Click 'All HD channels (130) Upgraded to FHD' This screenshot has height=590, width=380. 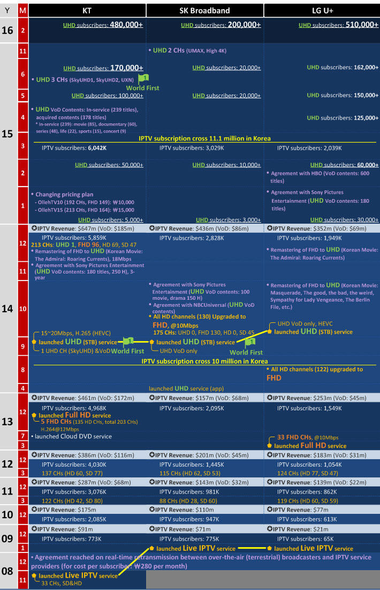click(197, 321)
